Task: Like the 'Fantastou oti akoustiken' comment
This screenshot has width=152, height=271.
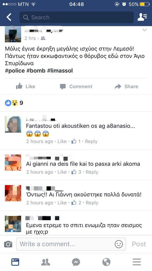Action: pyautogui.click(x=62, y=141)
